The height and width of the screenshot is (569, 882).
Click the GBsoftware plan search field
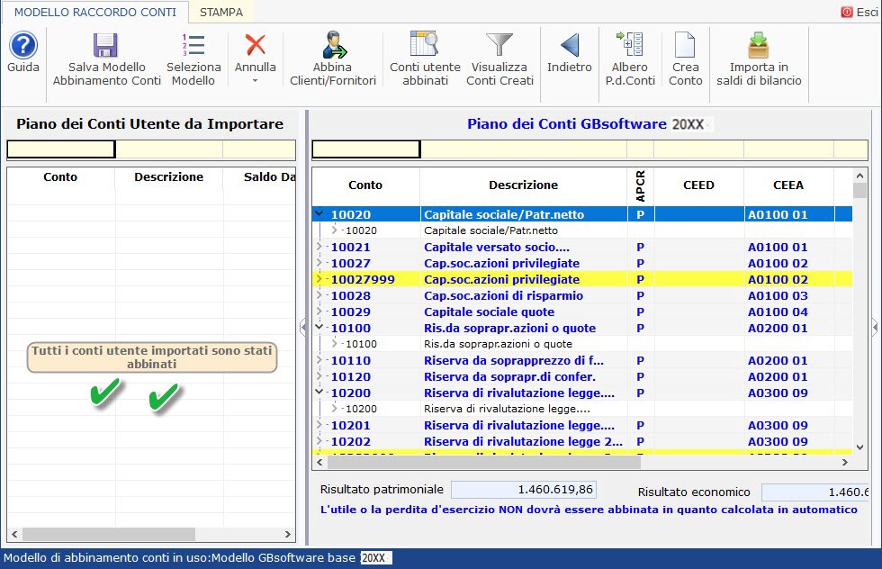[365, 149]
